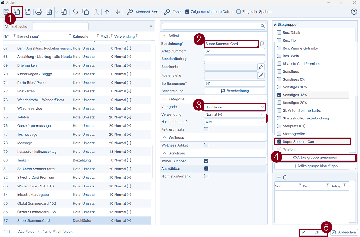The width and height of the screenshot is (360, 237).
Task: Click the print icon in the toolbar
Action: tap(39, 12)
